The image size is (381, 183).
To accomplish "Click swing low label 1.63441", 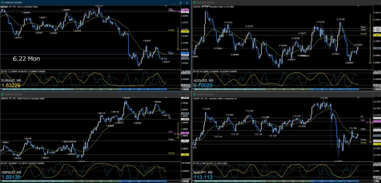I will pos(17,37).
